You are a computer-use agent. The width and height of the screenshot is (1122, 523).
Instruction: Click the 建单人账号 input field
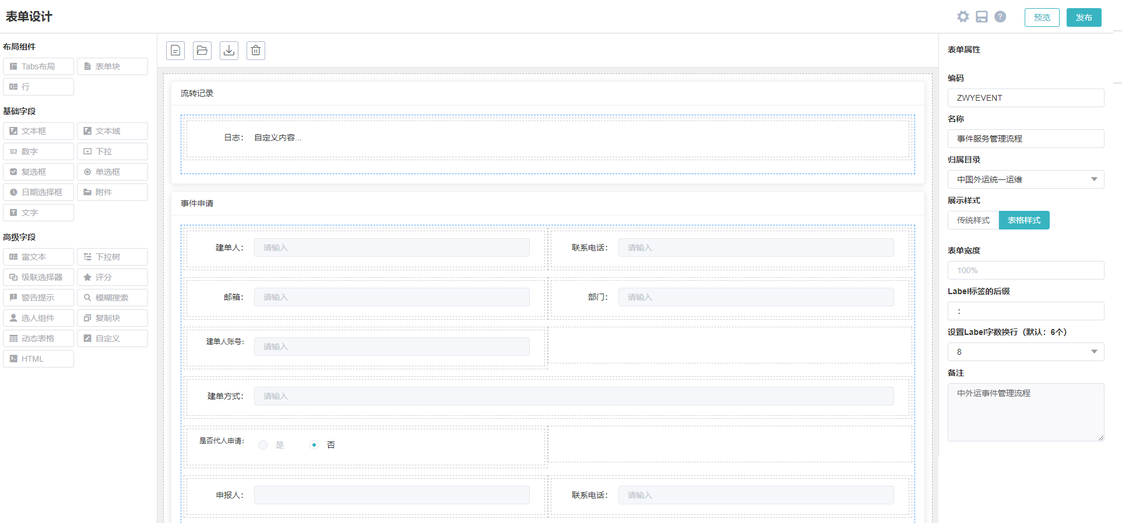pyautogui.click(x=392, y=347)
